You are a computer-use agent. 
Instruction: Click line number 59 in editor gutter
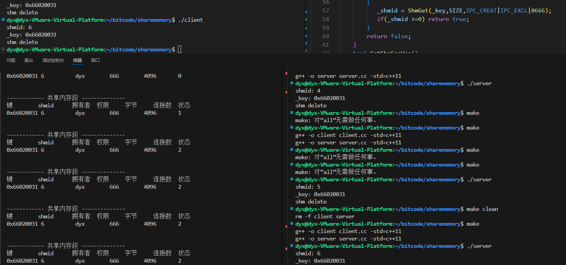pyautogui.click(x=326, y=28)
